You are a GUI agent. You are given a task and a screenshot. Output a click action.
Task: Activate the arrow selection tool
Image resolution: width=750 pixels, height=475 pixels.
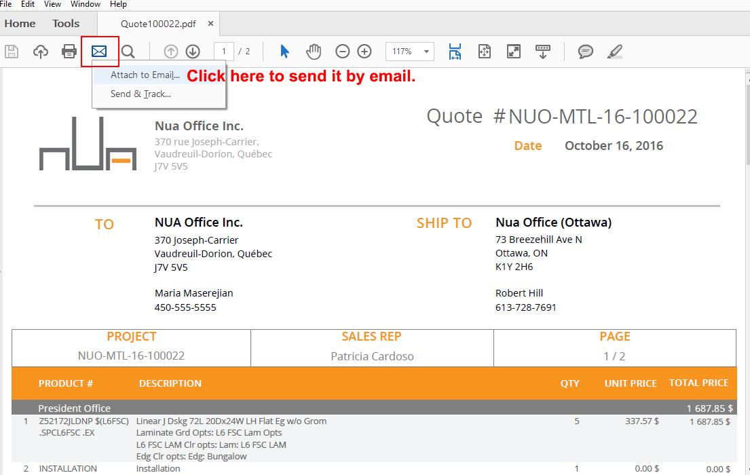tap(285, 52)
